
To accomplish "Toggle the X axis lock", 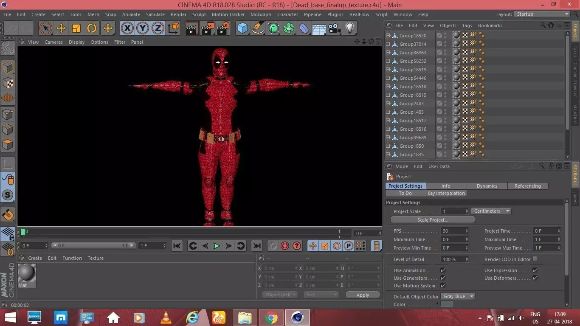I will 127,28.
